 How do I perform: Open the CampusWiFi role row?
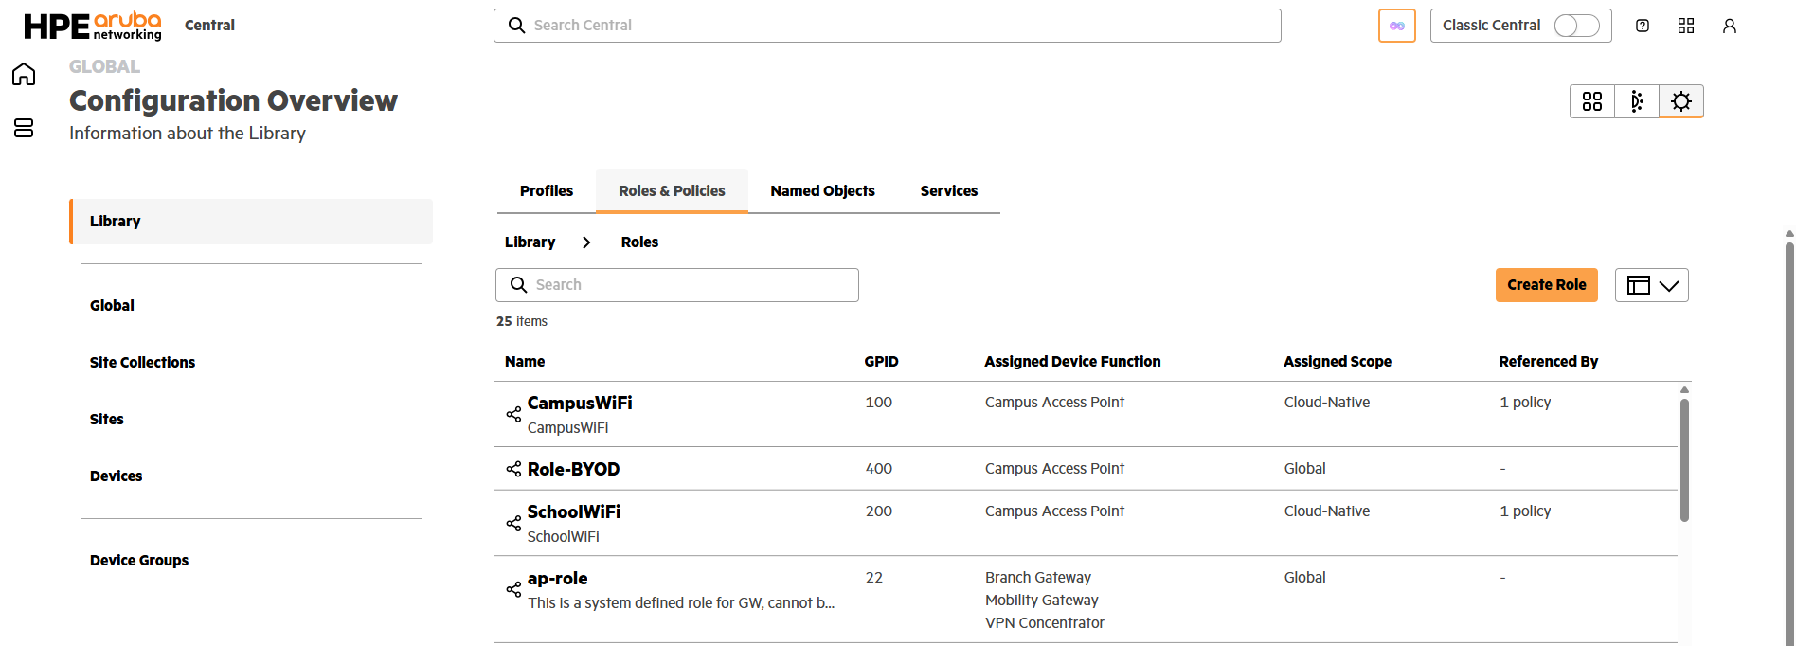[580, 404]
